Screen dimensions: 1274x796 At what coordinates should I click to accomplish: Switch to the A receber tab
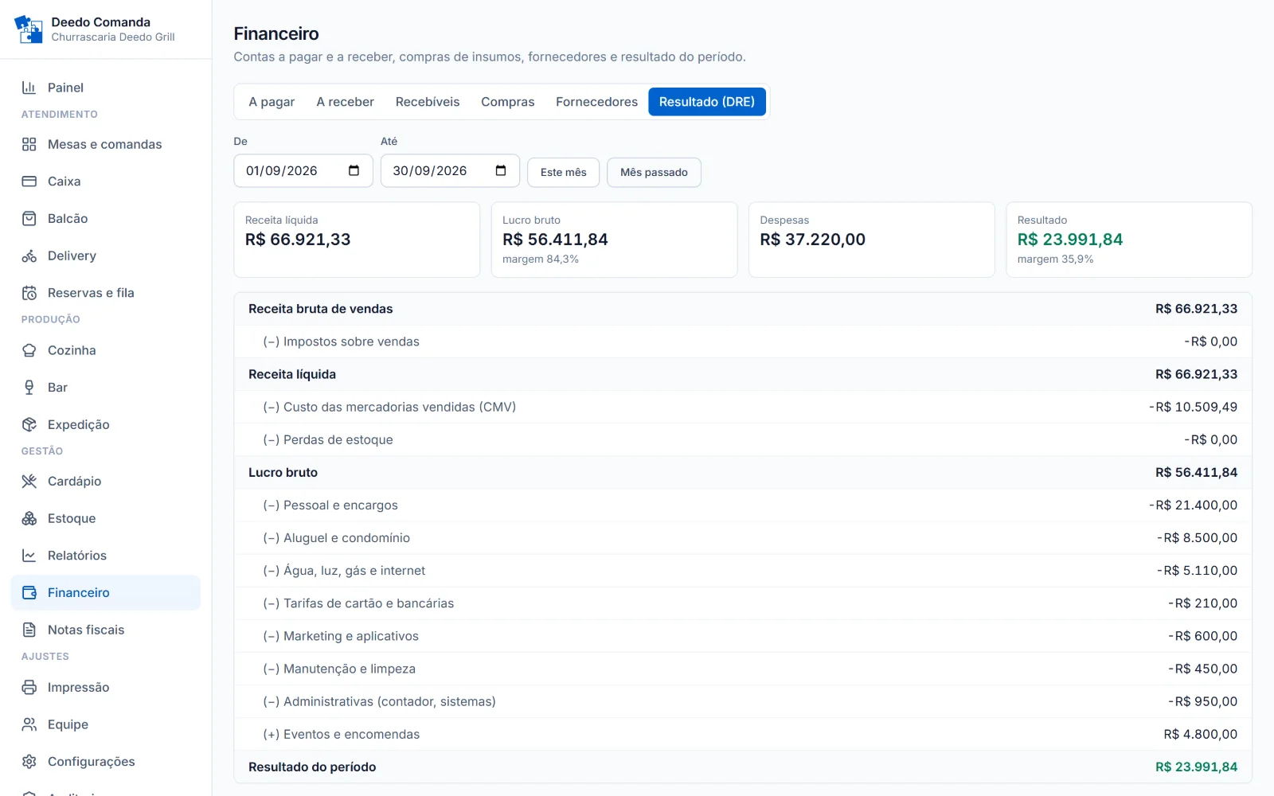[x=345, y=102]
